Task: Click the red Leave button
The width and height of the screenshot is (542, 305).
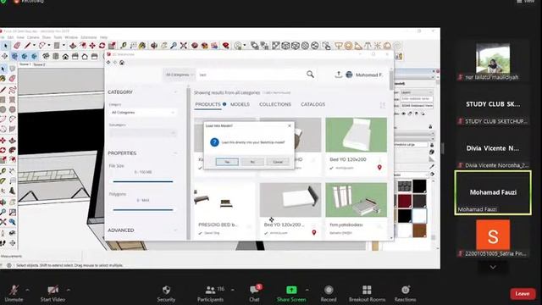Action: click(x=523, y=294)
